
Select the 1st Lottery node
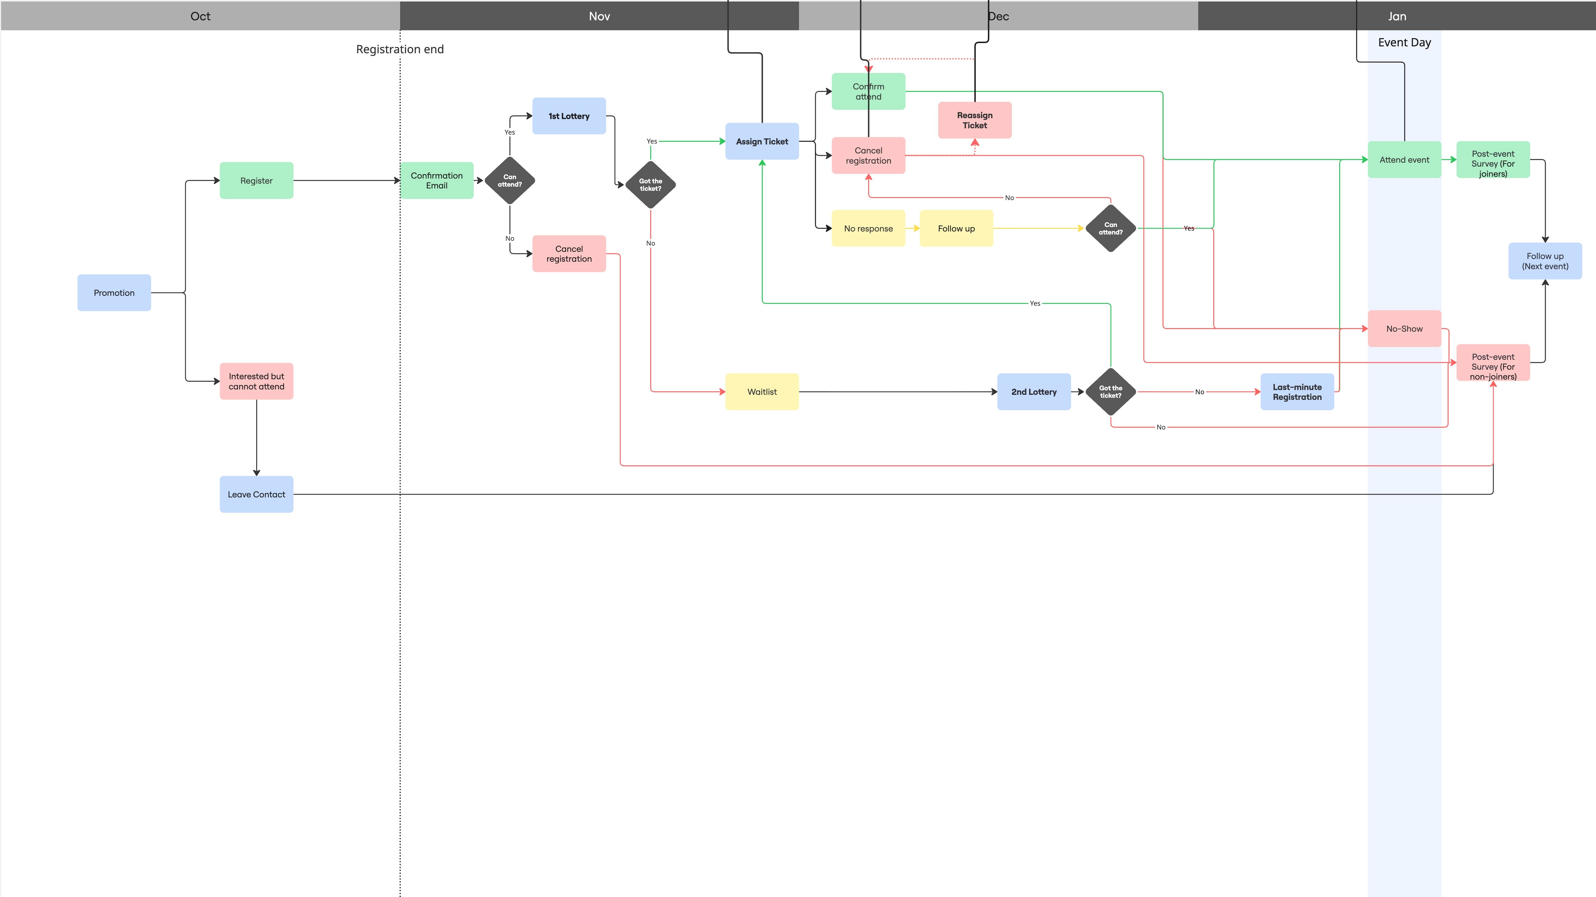[x=569, y=116]
